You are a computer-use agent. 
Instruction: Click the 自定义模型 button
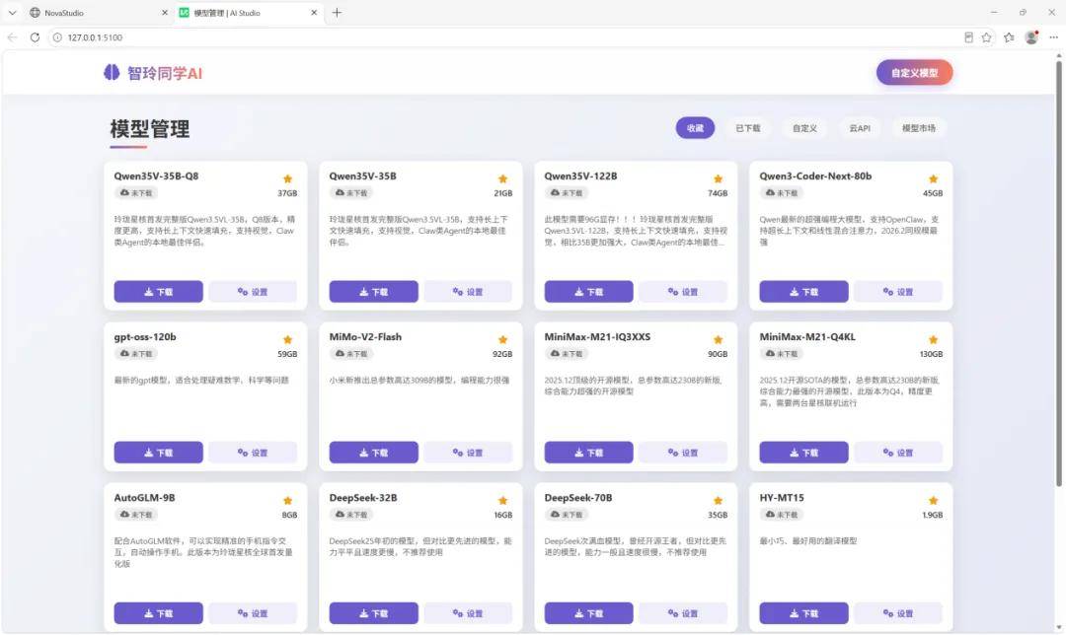point(914,73)
